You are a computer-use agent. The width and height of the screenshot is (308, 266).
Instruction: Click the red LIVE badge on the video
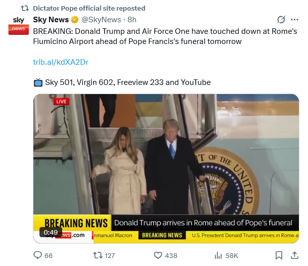tap(61, 101)
